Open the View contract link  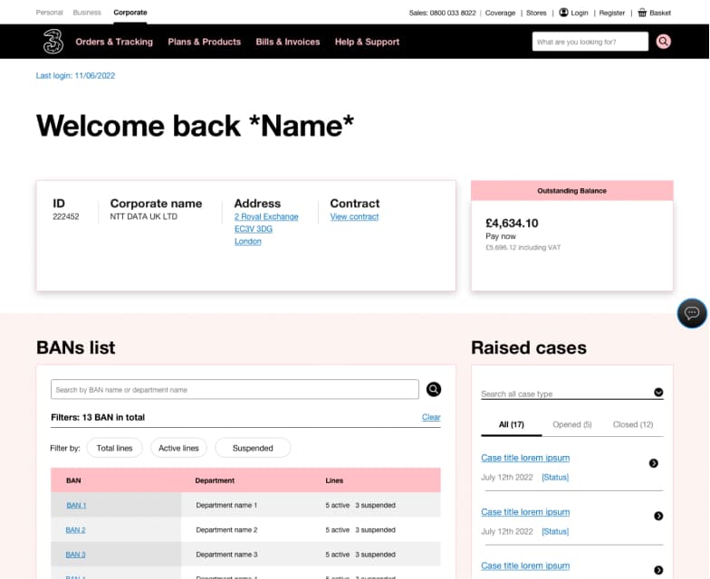[x=355, y=217]
